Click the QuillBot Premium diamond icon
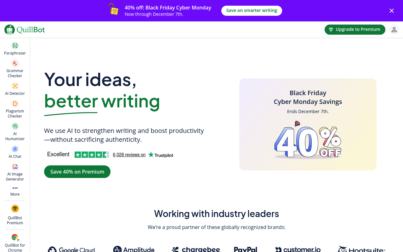This screenshot has width=403, height=252. [15, 209]
